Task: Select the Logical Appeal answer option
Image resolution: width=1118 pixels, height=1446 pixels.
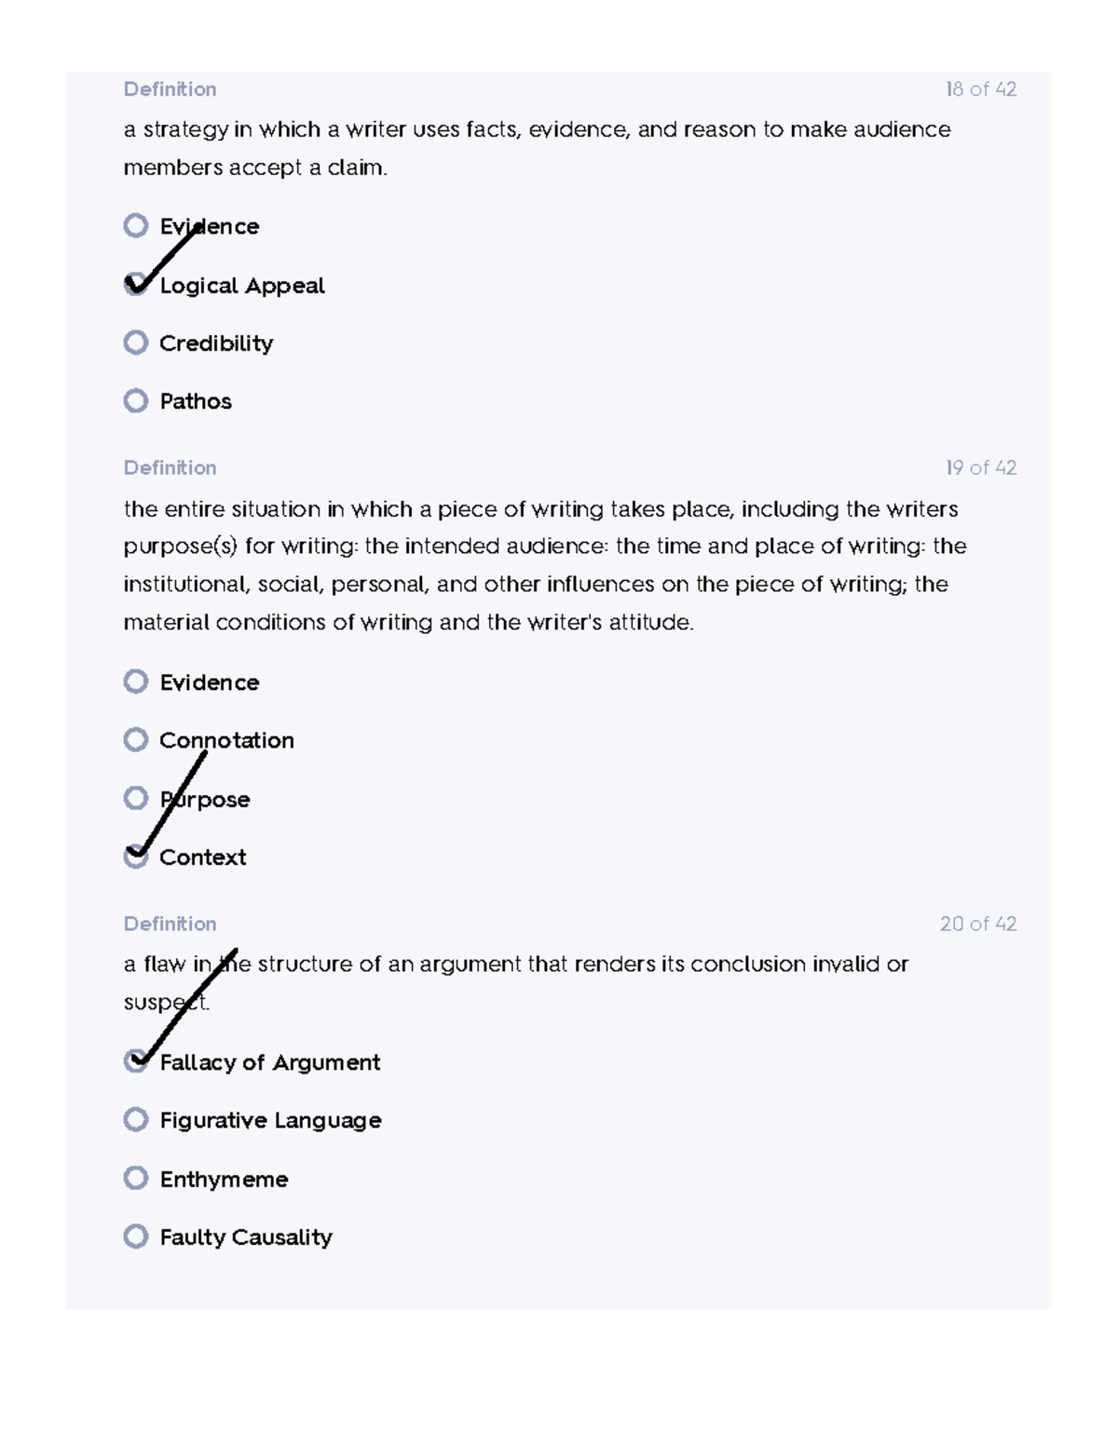Action: [136, 286]
